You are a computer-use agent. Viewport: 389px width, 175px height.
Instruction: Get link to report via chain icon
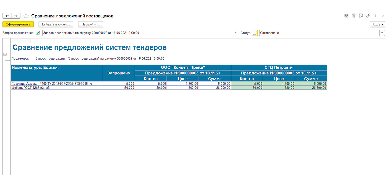click(368, 16)
